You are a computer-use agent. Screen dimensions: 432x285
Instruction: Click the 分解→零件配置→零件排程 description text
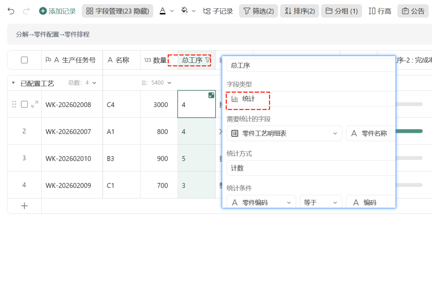(x=53, y=35)
